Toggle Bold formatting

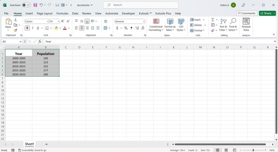point(27,28)
